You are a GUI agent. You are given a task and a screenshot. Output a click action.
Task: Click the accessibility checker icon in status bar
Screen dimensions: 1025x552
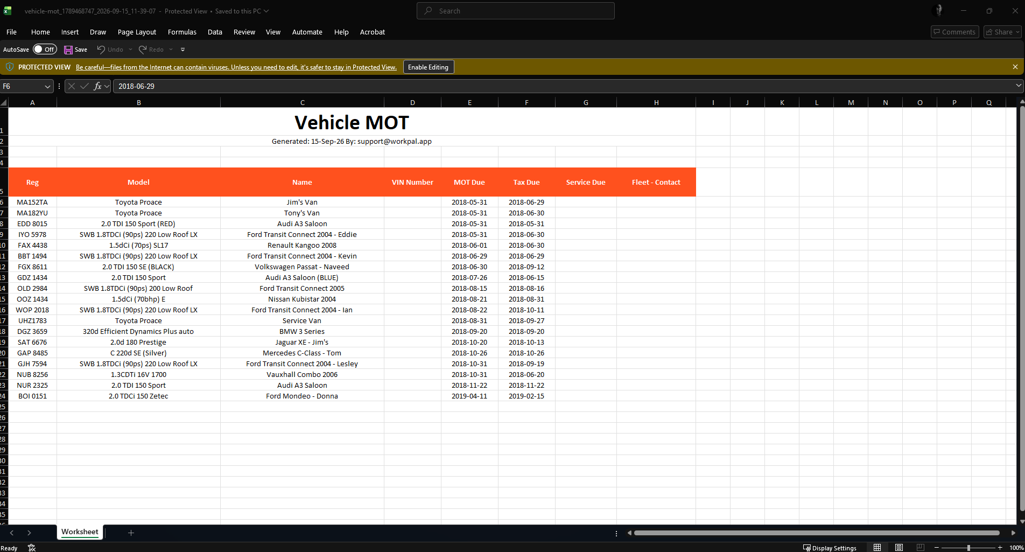coord(32,548)
